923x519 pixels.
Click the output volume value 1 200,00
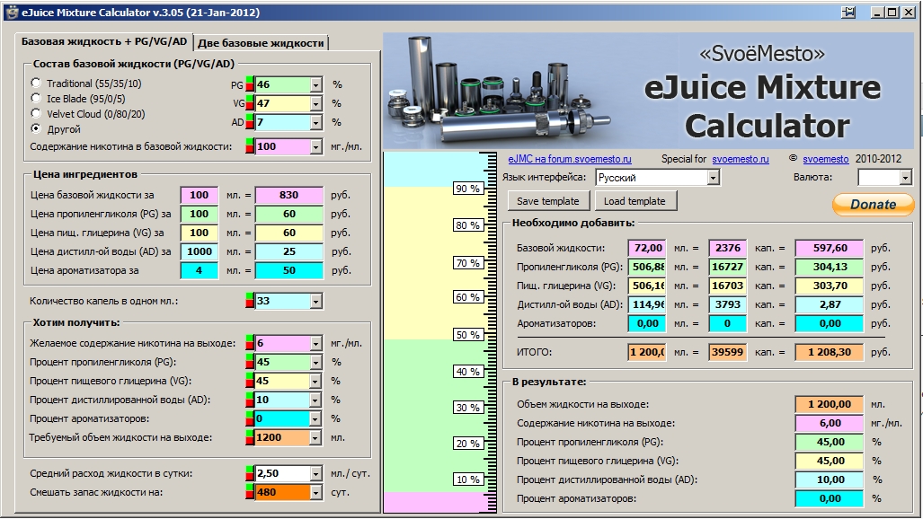point(830,404)
